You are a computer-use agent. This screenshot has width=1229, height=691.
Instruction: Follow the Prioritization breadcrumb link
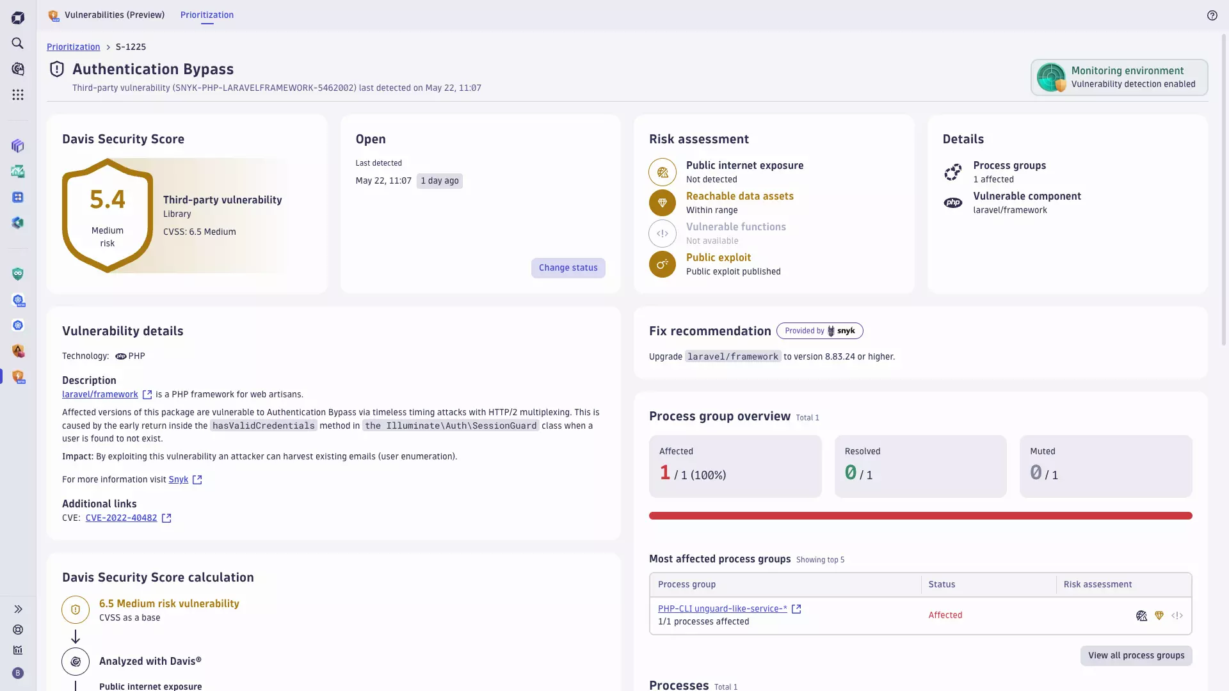click(73, 47)
